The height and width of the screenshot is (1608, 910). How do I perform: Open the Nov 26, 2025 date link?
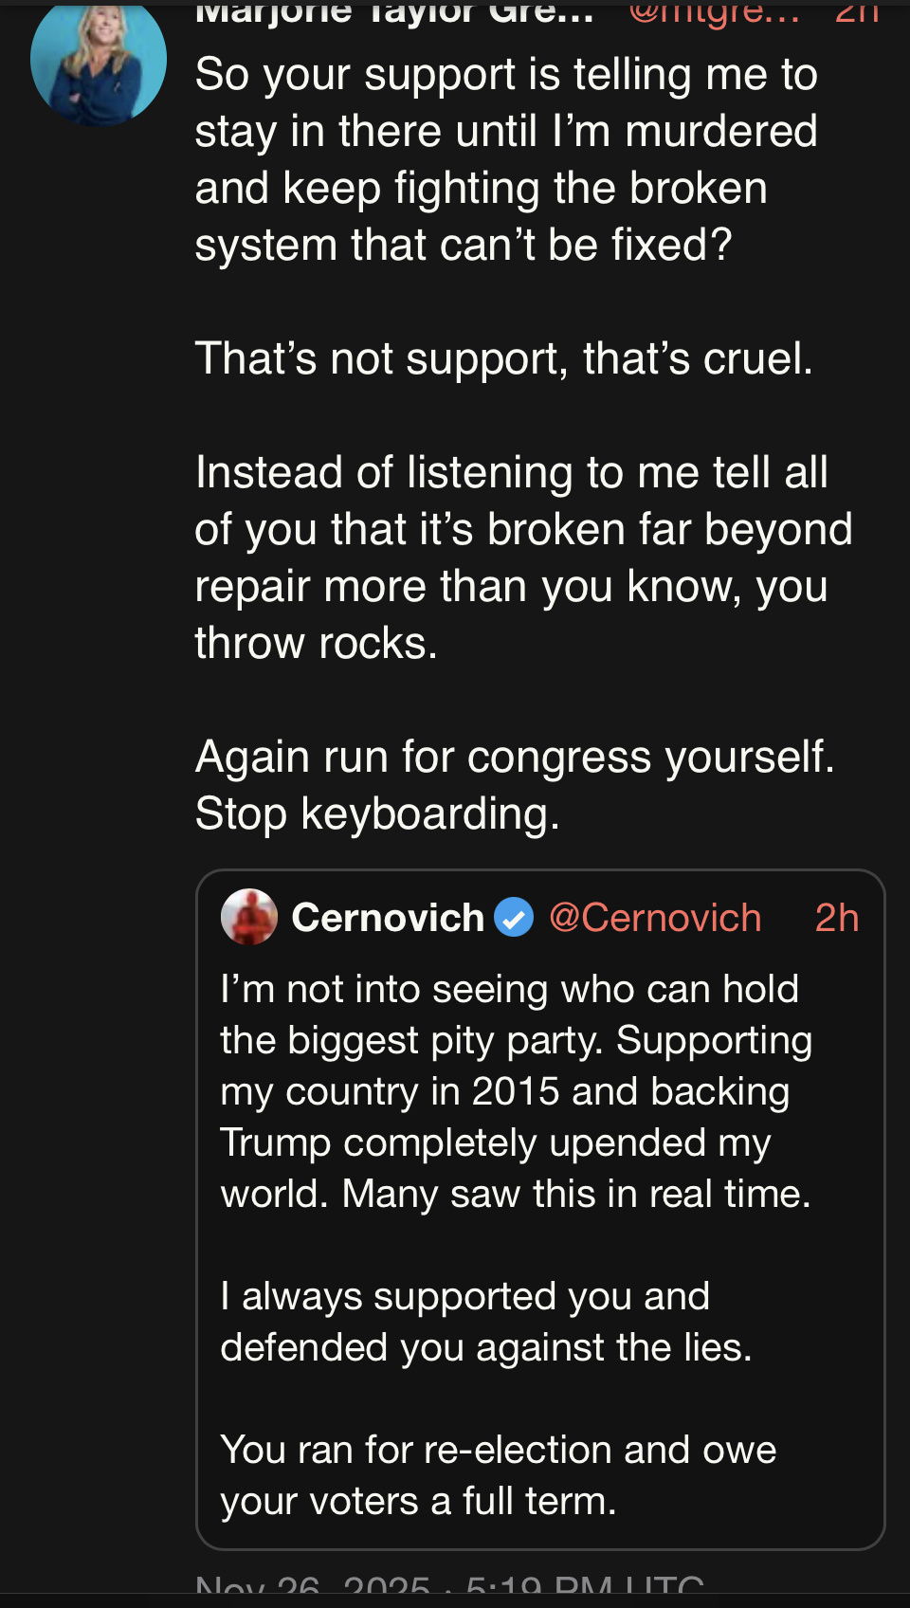(449, 1587)
